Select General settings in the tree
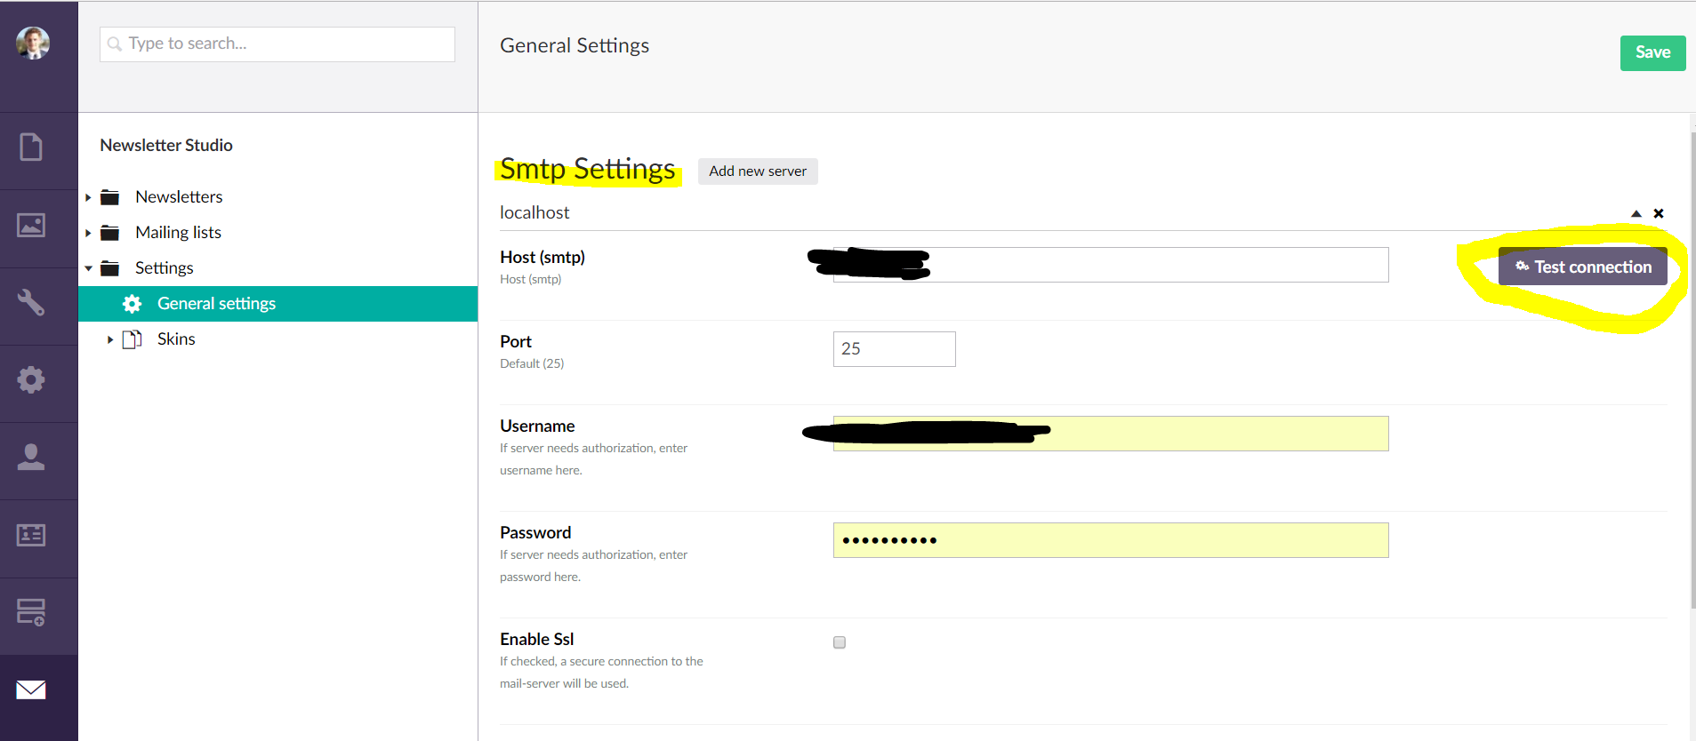Viewport: 1696px width, 741px height. (x=277, y=304)
